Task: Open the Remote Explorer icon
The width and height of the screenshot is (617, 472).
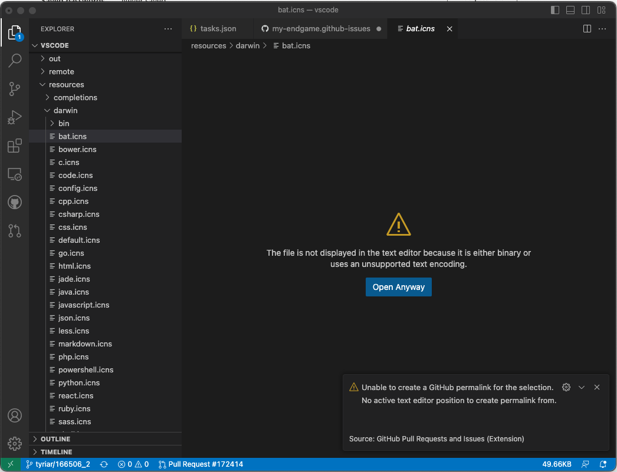Action: coord(15,174)
